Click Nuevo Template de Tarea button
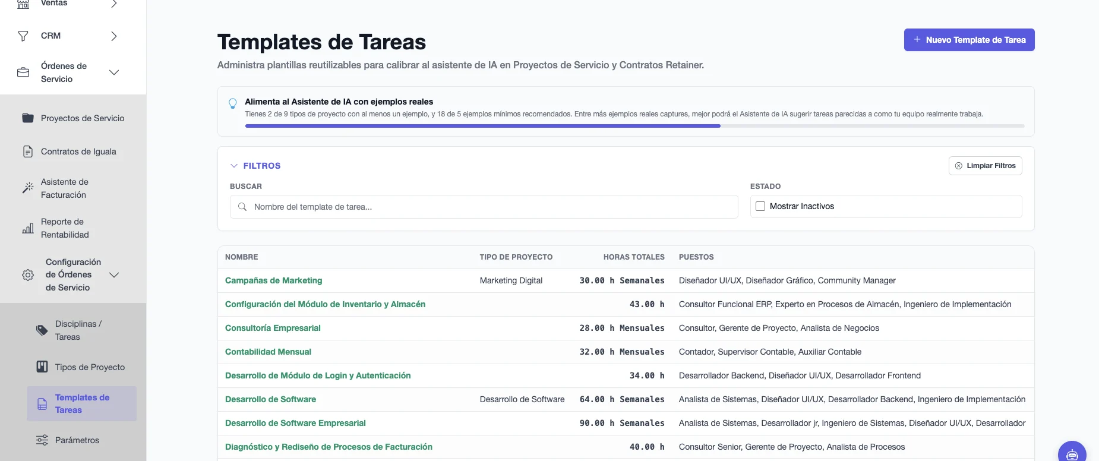Viewport: 1099px width, 461px height. (969, 40)
